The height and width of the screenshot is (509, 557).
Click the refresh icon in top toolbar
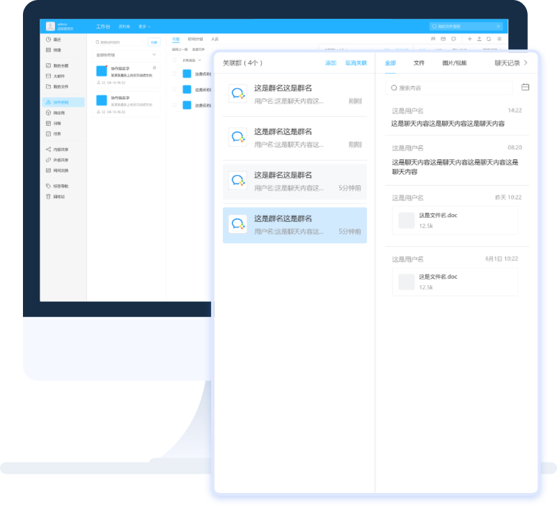click(489, 39)
